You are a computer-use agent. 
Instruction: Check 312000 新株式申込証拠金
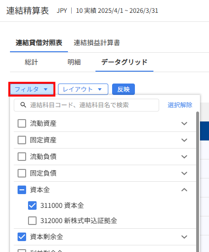pyautogui.click(x=32, y=221)
